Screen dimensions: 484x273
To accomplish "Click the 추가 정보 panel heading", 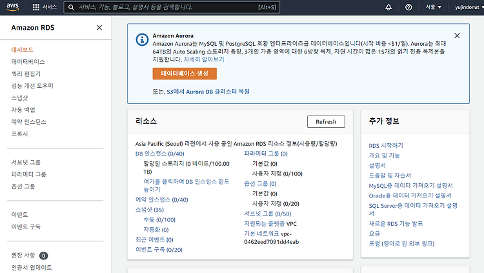I will (384, 121).
